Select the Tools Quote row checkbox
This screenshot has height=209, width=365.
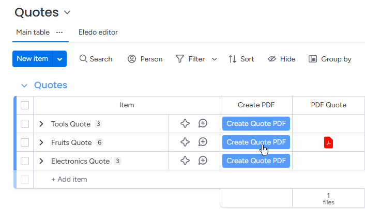click(25, 124)
